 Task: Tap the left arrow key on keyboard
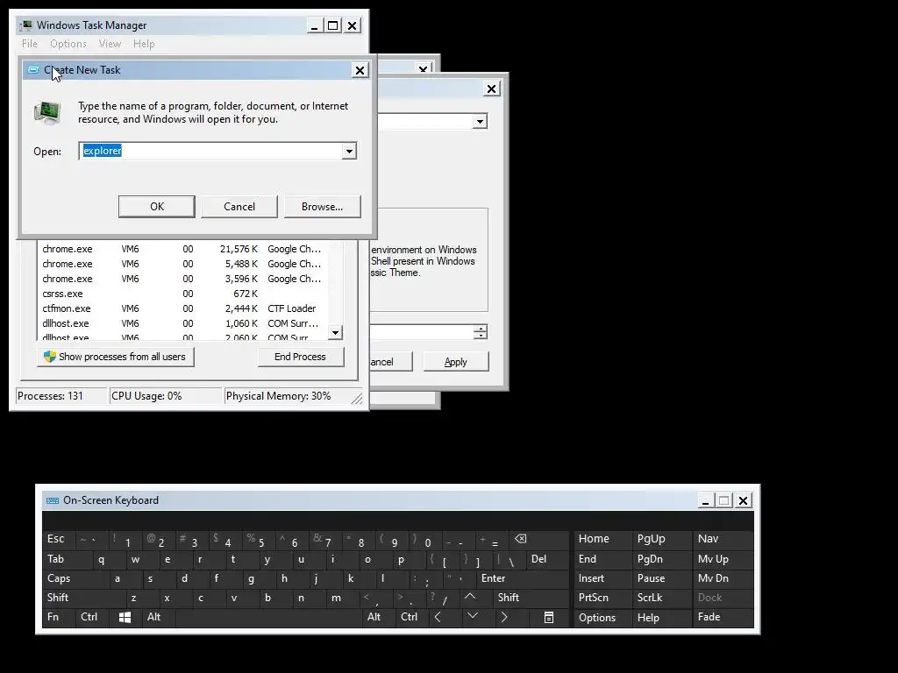tap(438, 617)
